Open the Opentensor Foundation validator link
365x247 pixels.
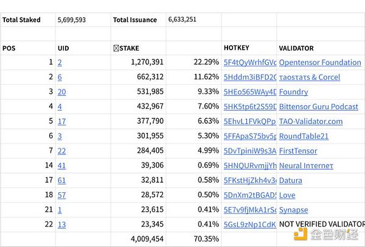click(320, 63)
